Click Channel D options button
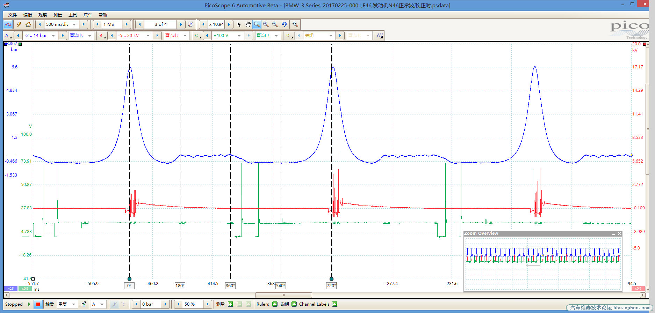655x313 pixels. (289, 36)
